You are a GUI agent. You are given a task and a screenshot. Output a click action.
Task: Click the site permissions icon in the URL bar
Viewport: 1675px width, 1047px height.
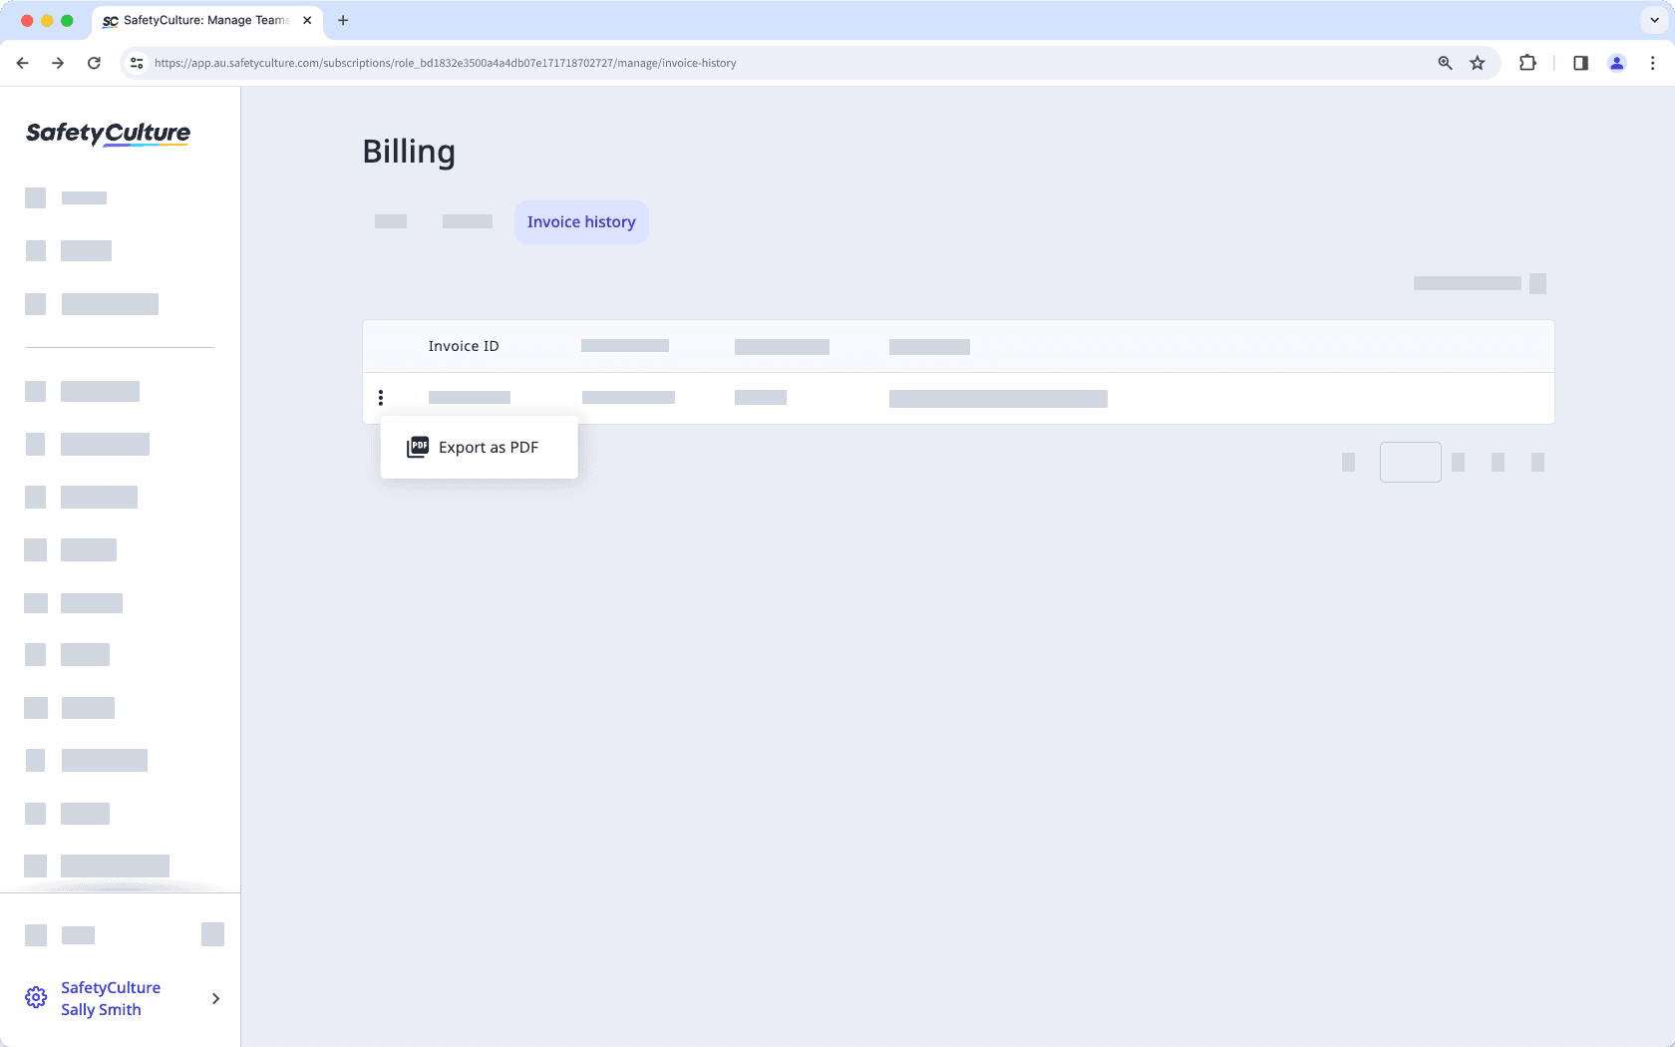coord(136,62)
